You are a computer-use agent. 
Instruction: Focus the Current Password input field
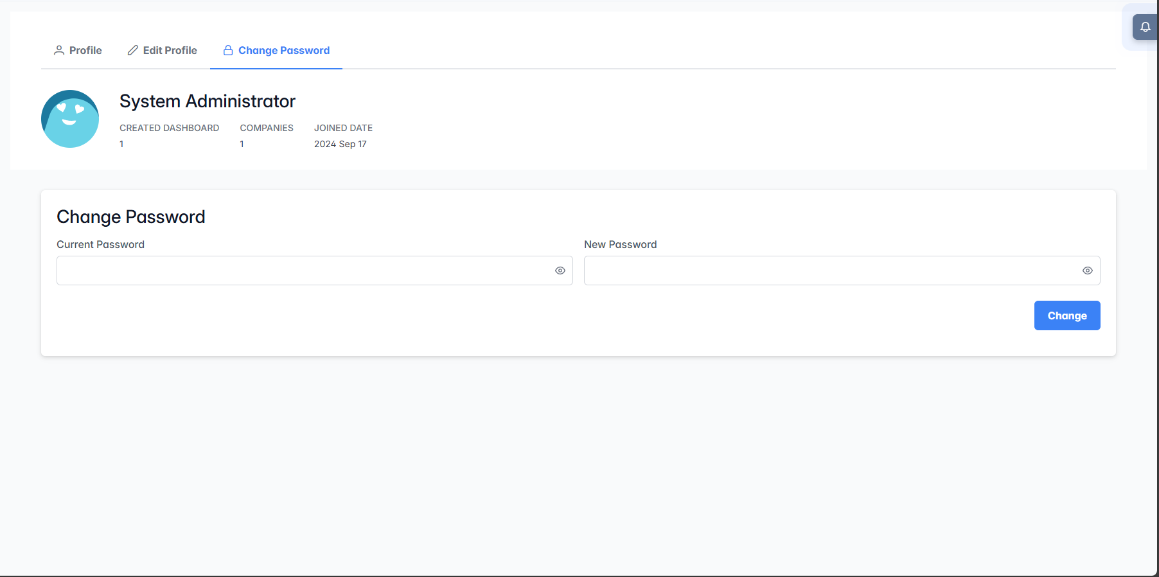tap(302, 271)
